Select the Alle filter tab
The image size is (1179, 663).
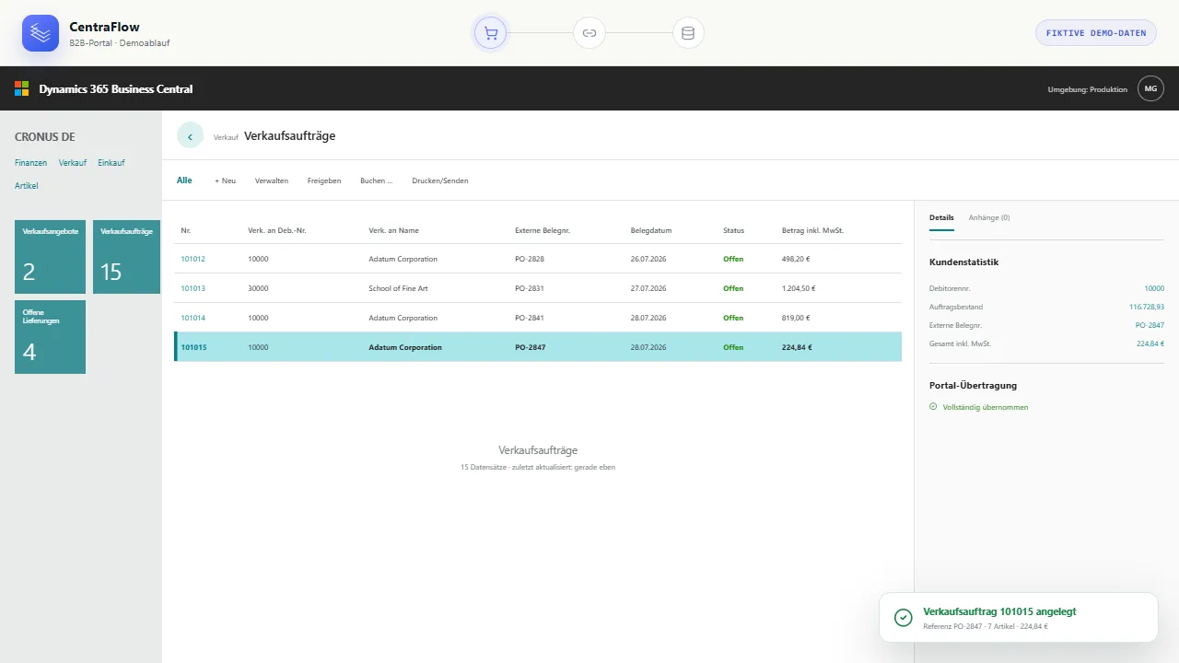[184, 180]
